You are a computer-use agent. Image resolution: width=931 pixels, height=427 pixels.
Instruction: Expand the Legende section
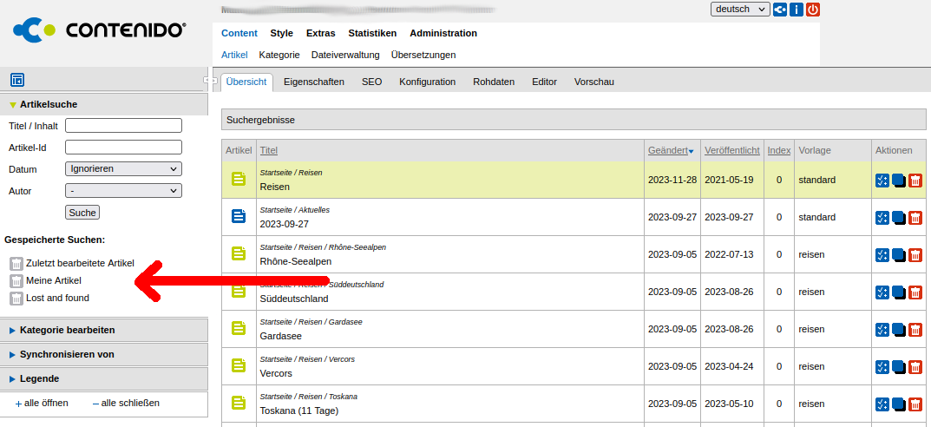click(x=39, y=378)
